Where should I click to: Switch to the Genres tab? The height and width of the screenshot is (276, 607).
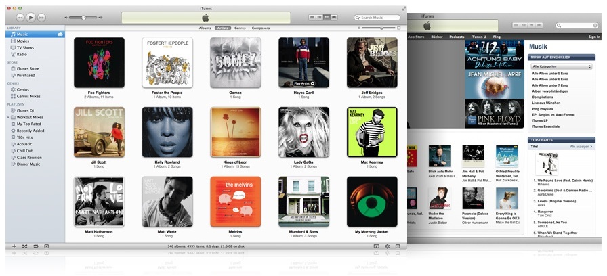point(240,28)
